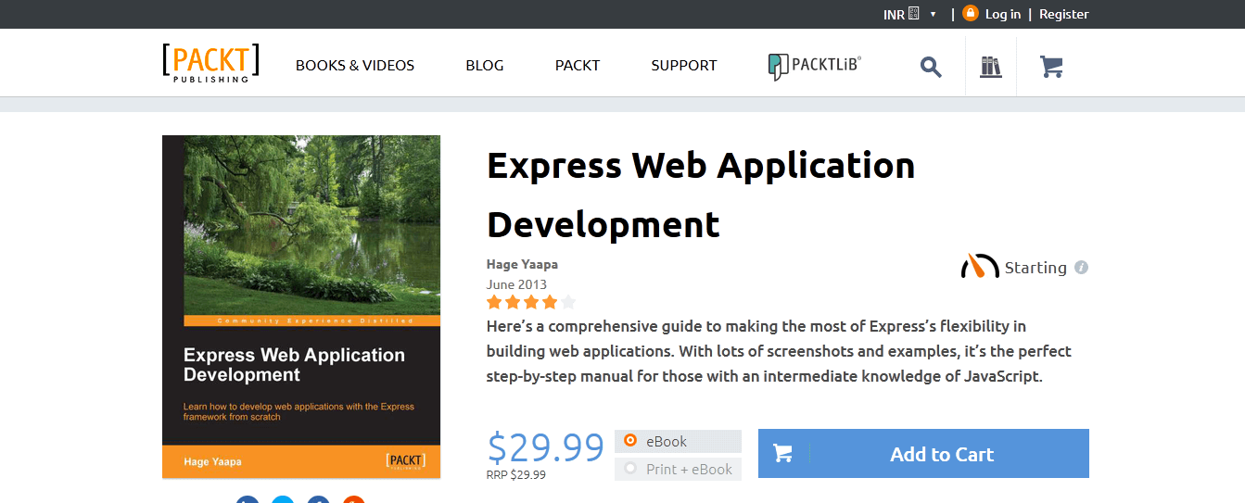Click the Add to Cart button
The width and height of the screenshot is (1245, 503).
[923, 454]
